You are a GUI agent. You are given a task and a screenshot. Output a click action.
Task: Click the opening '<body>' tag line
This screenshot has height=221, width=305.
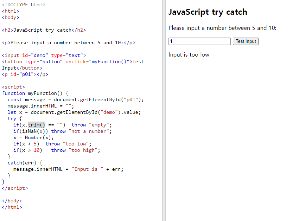click(11, 18)
